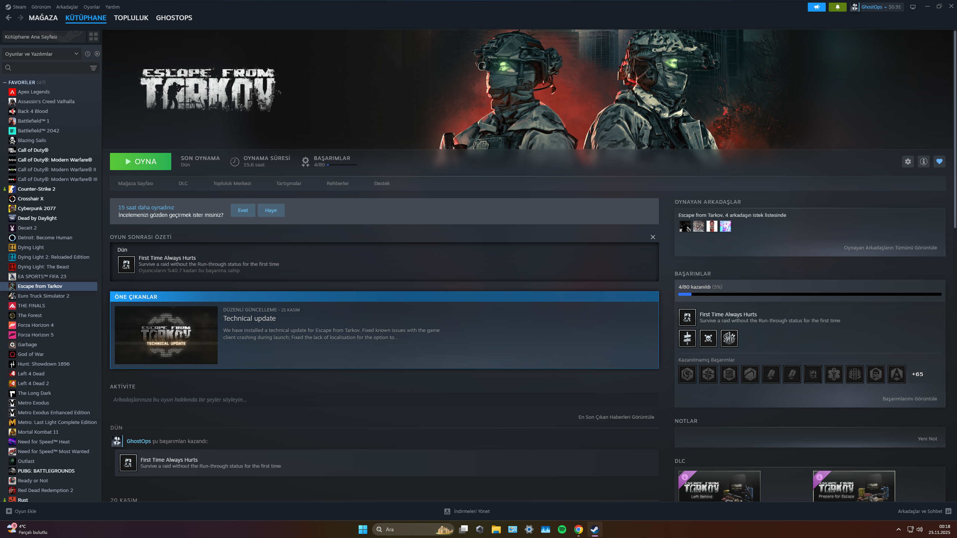The height and width of the screenshot is (538, 957).
Task: Collapse the FAVORİLER category
Action: (x=5, y=82)
